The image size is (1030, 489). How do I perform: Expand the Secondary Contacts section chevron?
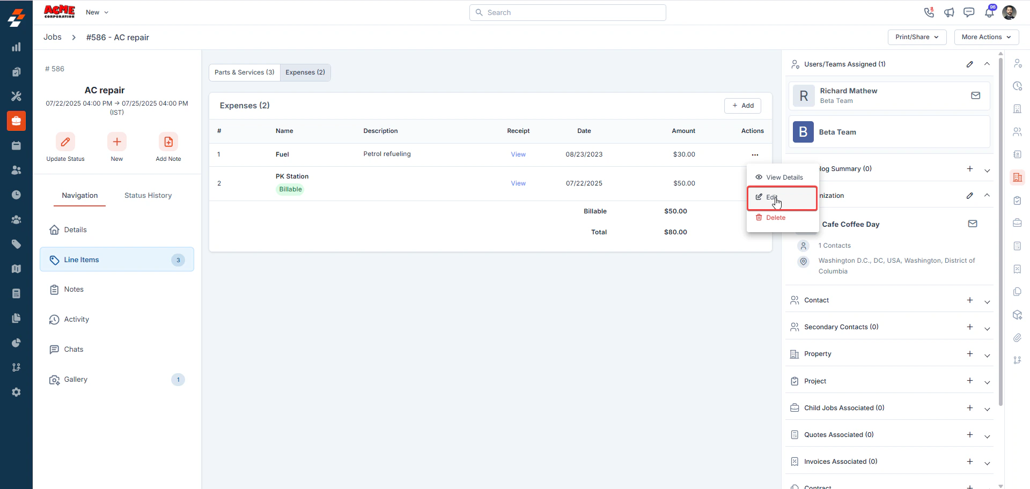(987, 329)
